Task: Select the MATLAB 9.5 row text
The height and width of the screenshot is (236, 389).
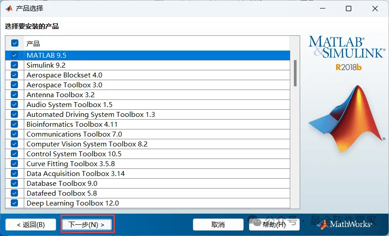Action: (x=46, y=55)
